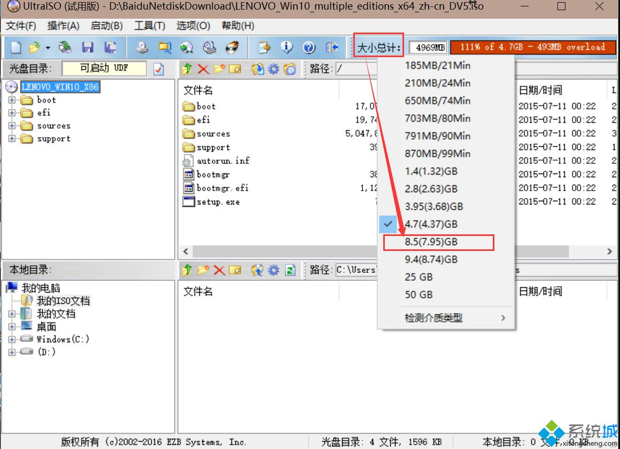The height and width of the screenshot is (449, 620).
Task: Open the dropdown arrow beside Open icon
Action: pos(48,48)
